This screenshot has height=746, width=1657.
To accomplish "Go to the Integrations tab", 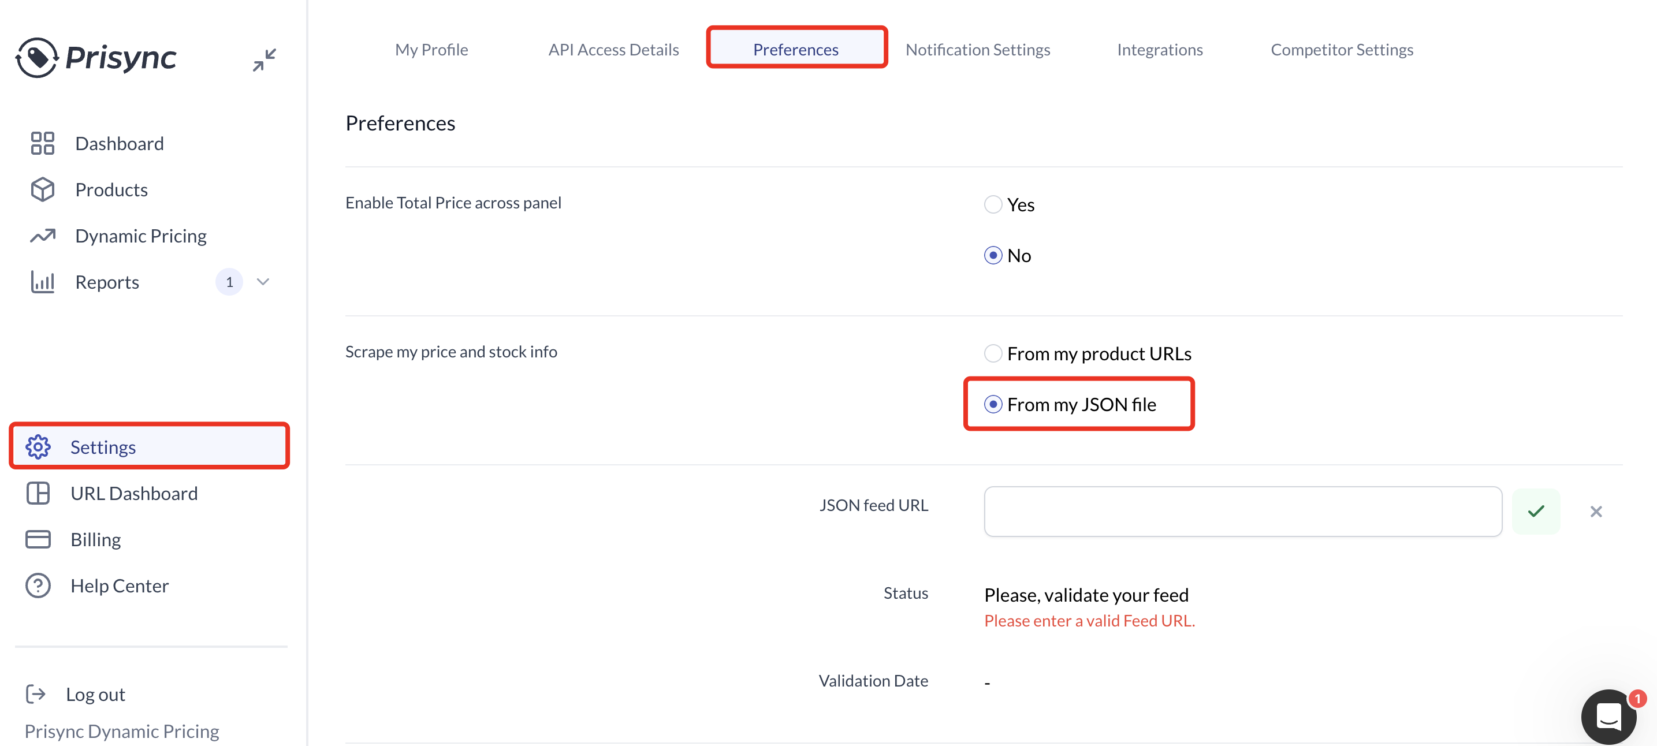I will 1160,50.
